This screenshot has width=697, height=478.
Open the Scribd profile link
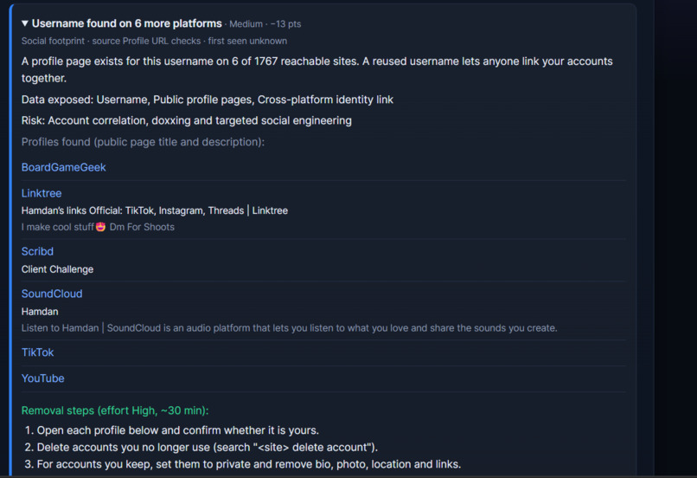[37, 251]
